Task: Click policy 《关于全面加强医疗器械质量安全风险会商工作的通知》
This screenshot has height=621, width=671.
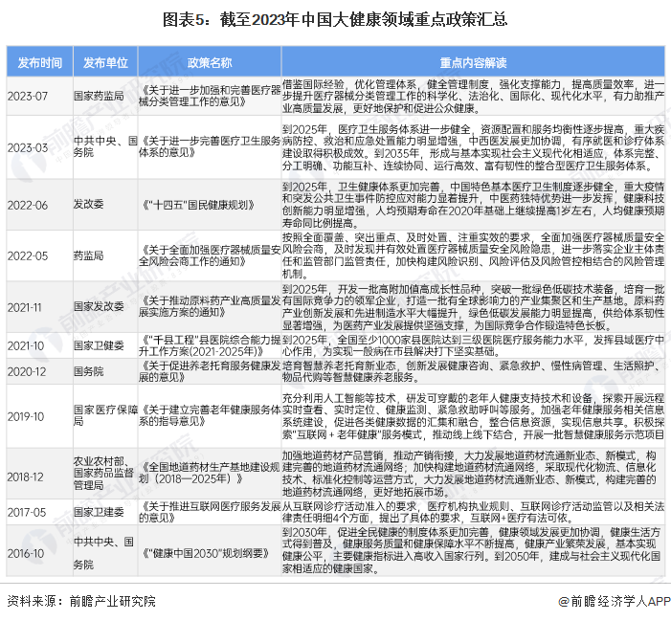Action: tap(210, 255)
